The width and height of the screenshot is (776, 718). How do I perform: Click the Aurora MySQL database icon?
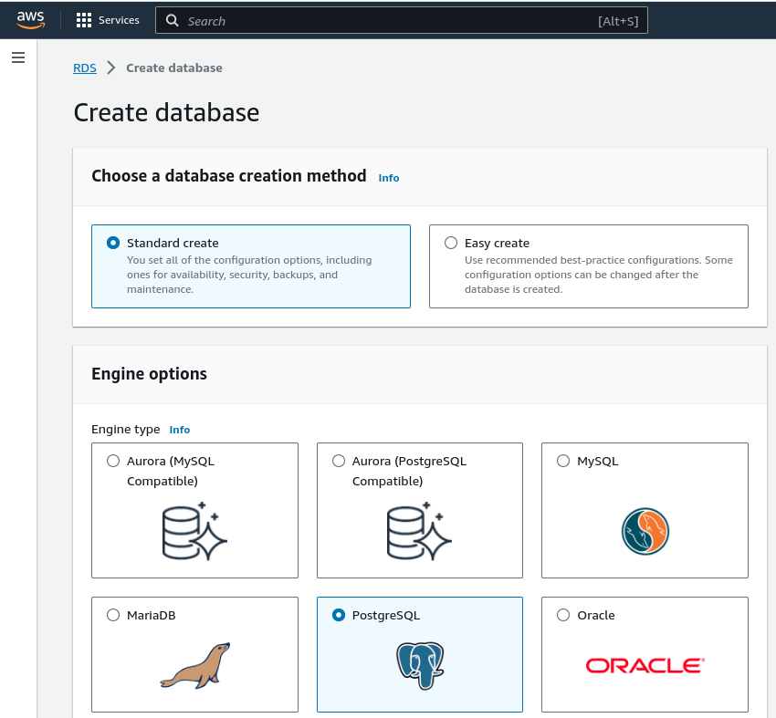tap(194, 534)
